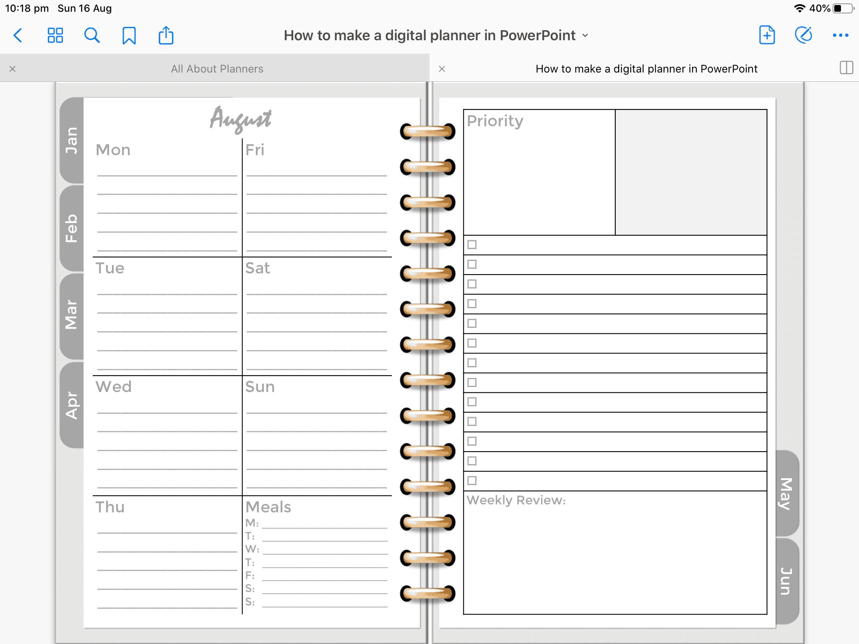Bookmark the current page
Image resolution: width=859 pixels, height=644 pixels.
129,35
